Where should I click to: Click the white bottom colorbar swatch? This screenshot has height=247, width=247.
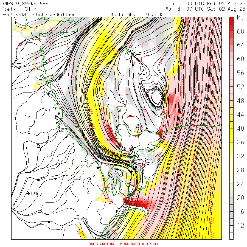[231, 236]
